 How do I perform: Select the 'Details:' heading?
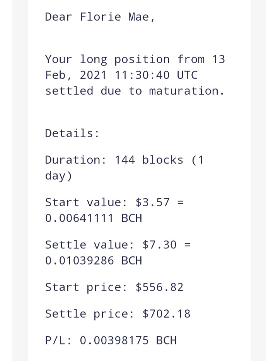72,133
